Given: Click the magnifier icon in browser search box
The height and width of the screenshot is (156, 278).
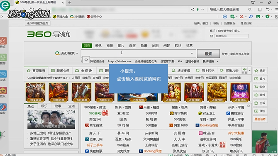Looking at the screenshot, I should pos(250,10).
